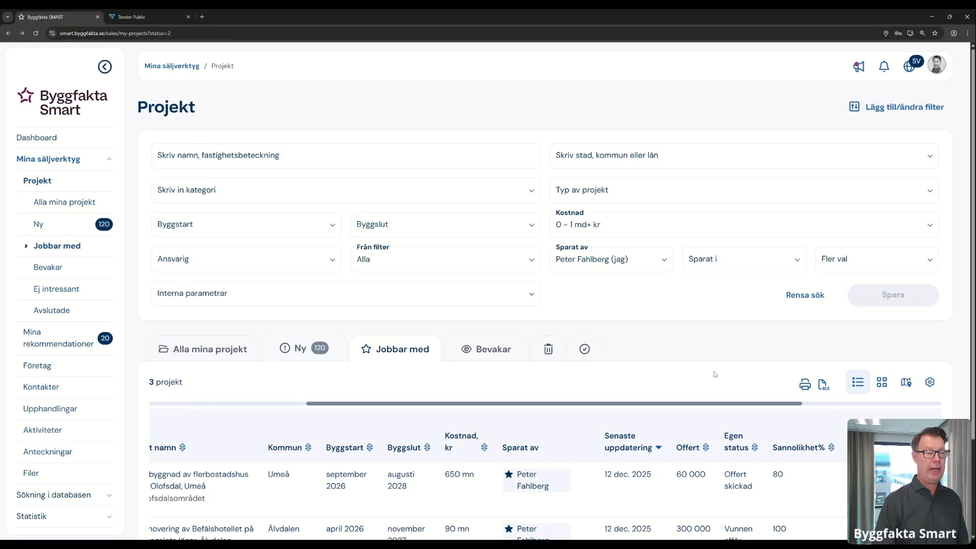Switch to the Bevakar tab
This screenshot has width=976, height=549.
click(486, 349)
